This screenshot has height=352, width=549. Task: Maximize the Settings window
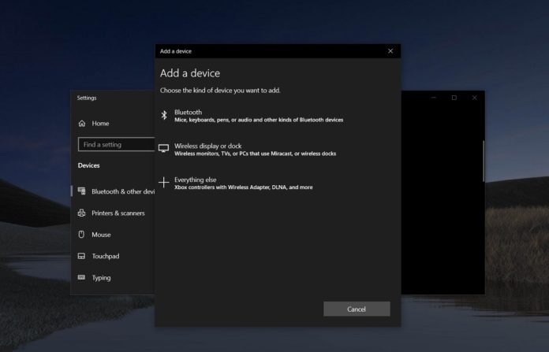click(x=454, y=98)
